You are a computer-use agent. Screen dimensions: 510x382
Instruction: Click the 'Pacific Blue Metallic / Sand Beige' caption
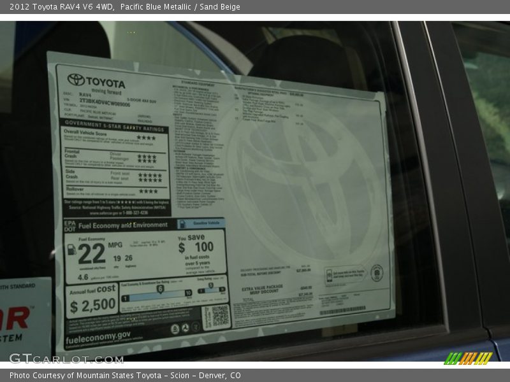180,7
